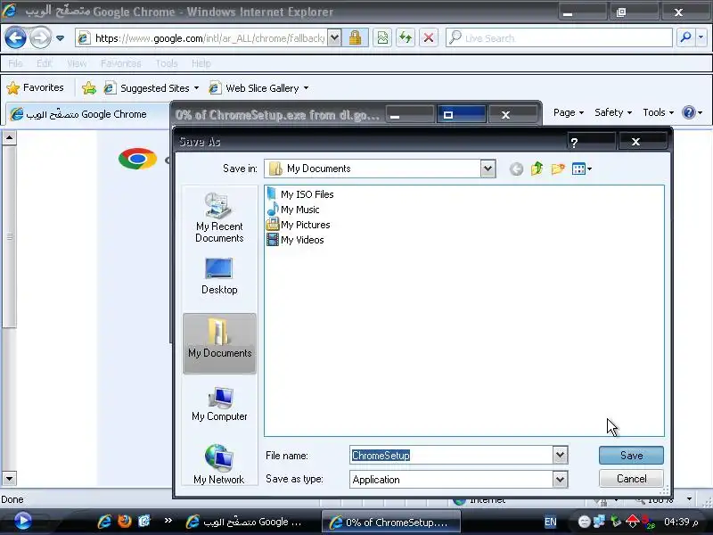
Task: Open the Favorites menu in menu bar
Action: (x=121, y=63)
